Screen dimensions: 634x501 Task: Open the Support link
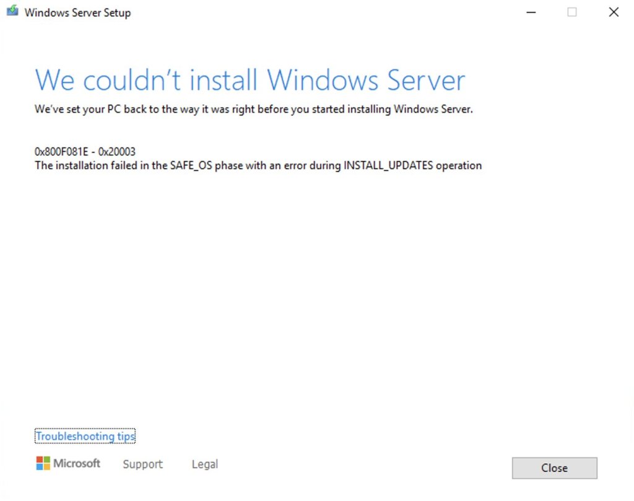tap(142, 464)
